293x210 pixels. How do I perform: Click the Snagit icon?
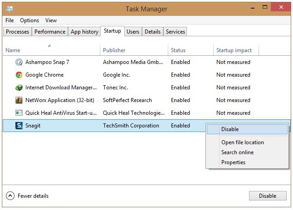[19, 126]
